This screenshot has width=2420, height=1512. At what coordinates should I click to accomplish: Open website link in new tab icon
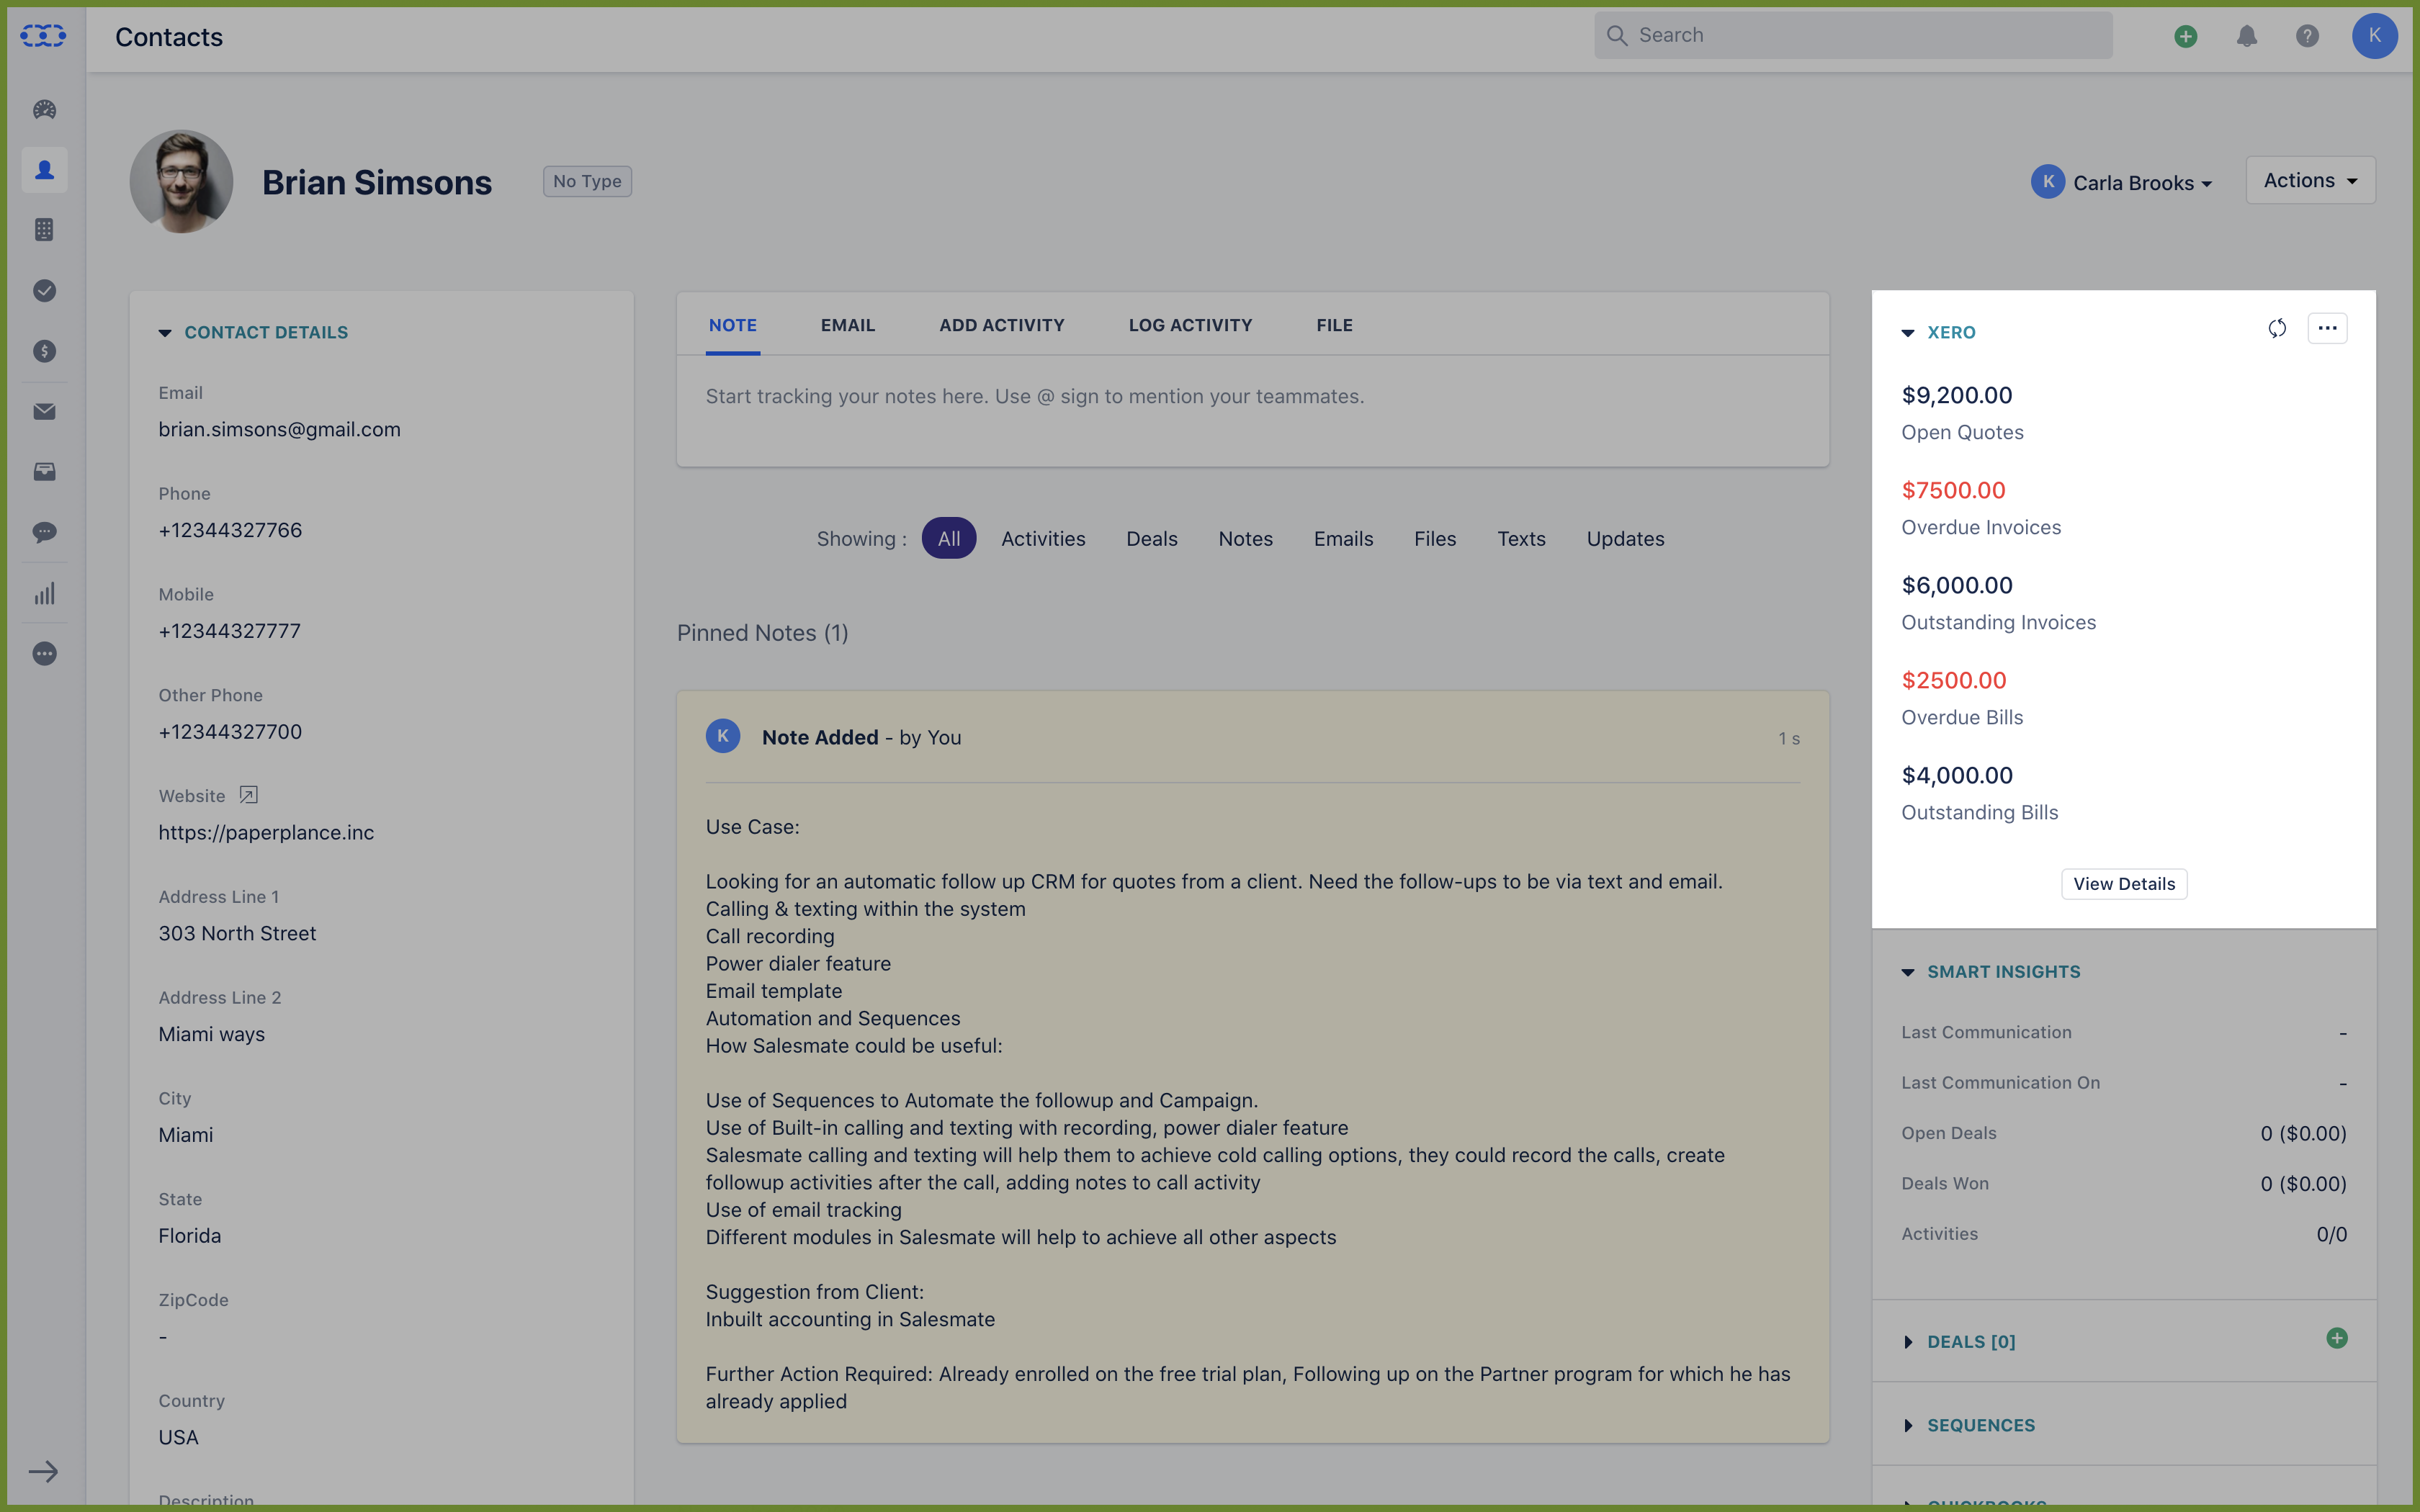(249, 795)
